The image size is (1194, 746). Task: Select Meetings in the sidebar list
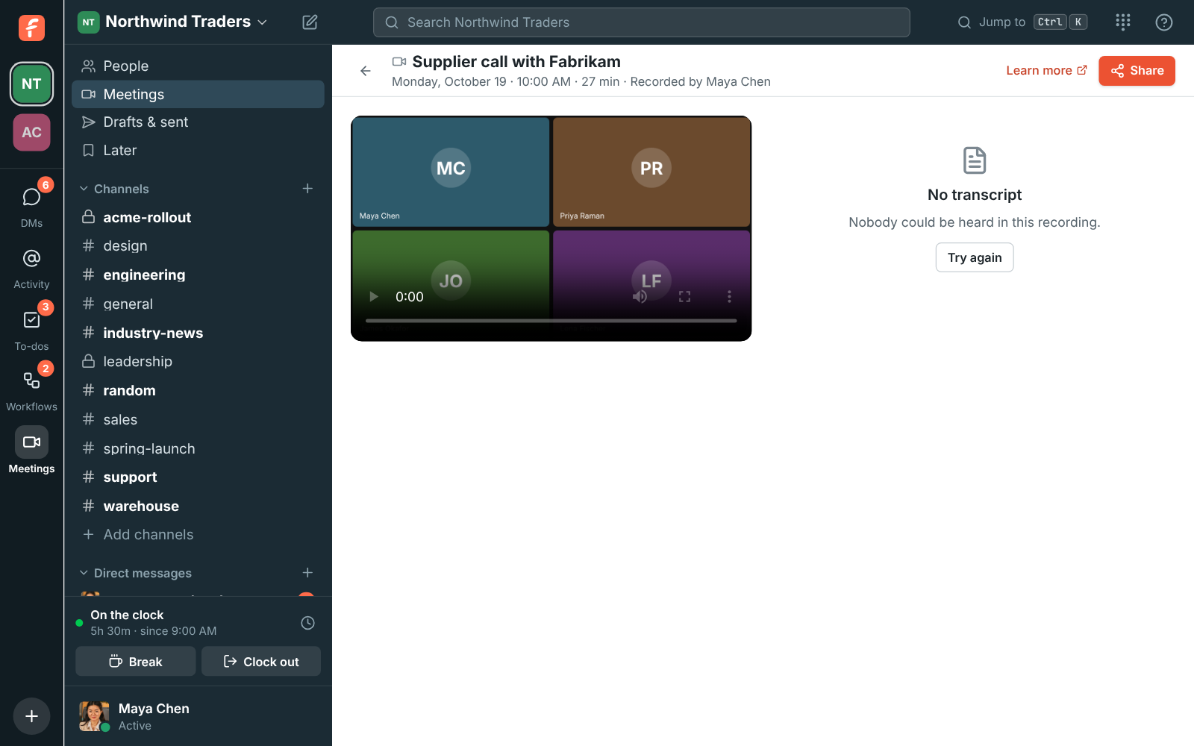pos(198,94)
